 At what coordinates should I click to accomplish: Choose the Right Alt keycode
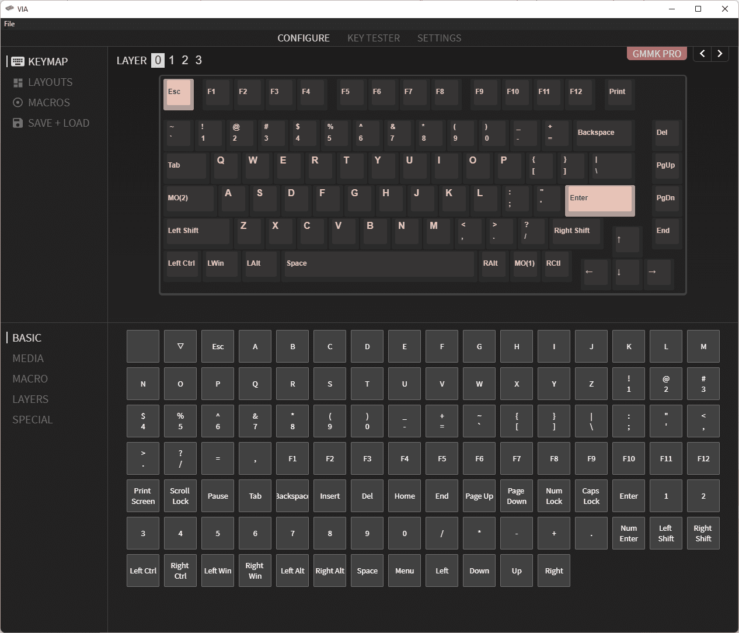click(x=330, y=571)
